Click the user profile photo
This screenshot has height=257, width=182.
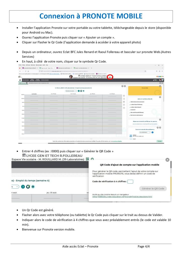coord(71,77)
